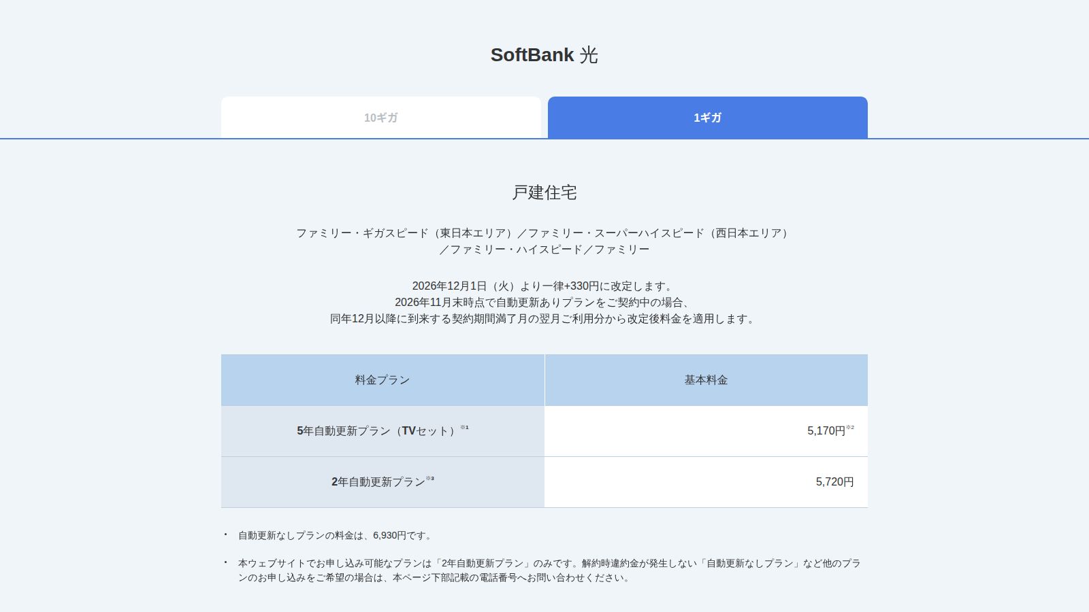The width and height of the screenshot is (1089, 612).
Task: Switch to the 10ギガ tab
Action: pyautogui.click(x=381, y=118)
